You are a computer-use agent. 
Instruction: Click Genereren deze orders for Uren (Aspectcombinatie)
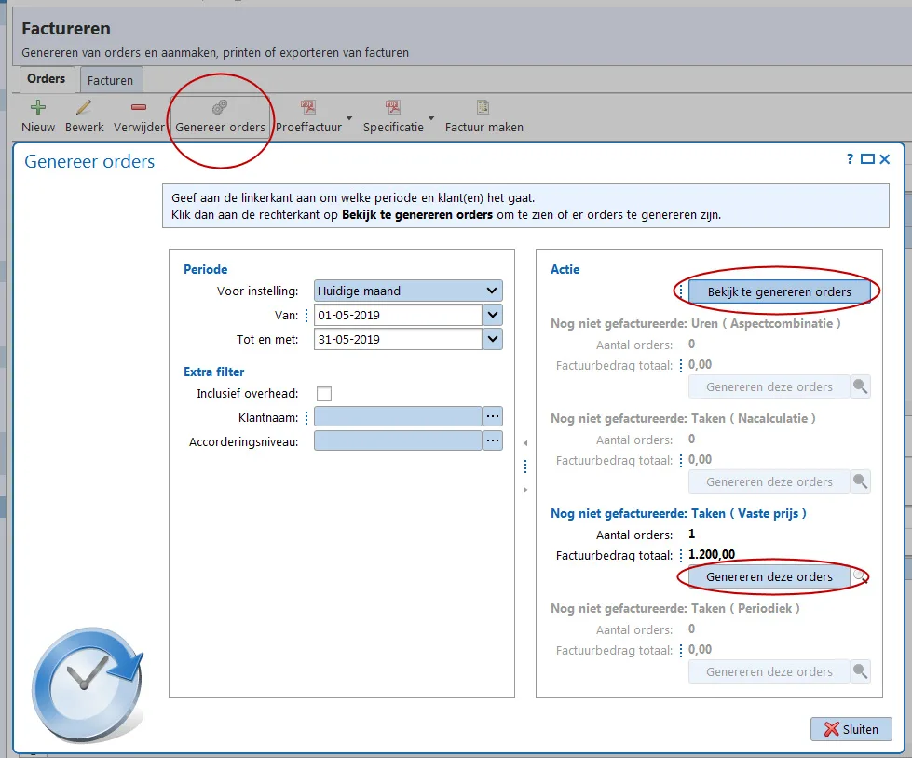point(769,386)
